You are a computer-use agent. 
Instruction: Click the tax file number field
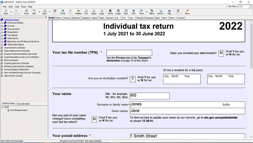[x=129, y=53]
